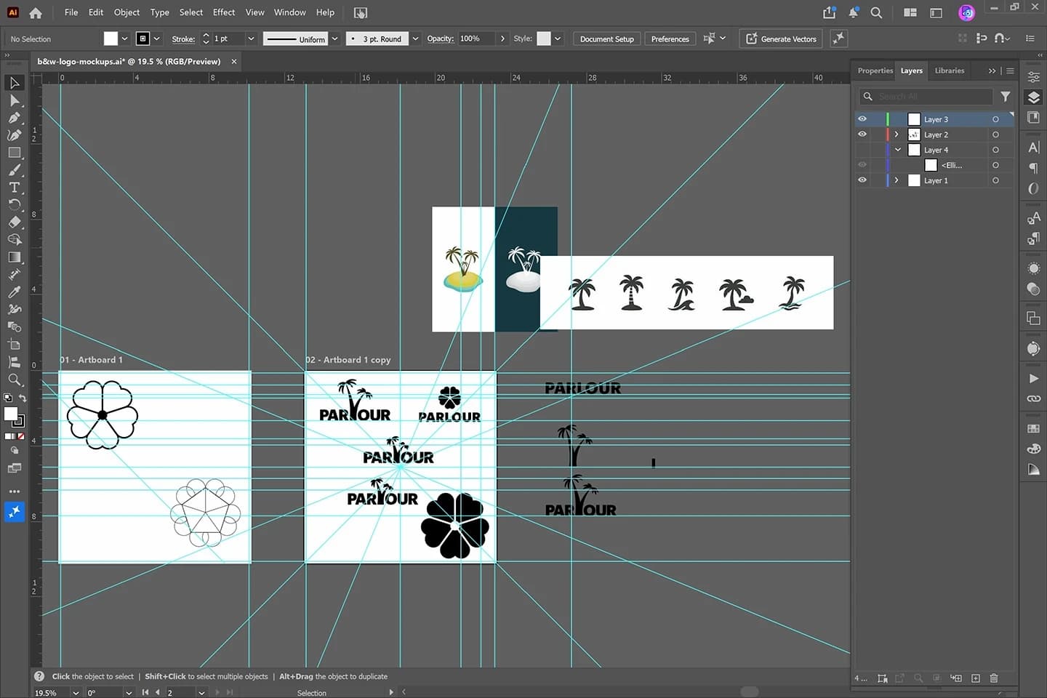Toggle visibility of Layer 3

click(862, 119)
